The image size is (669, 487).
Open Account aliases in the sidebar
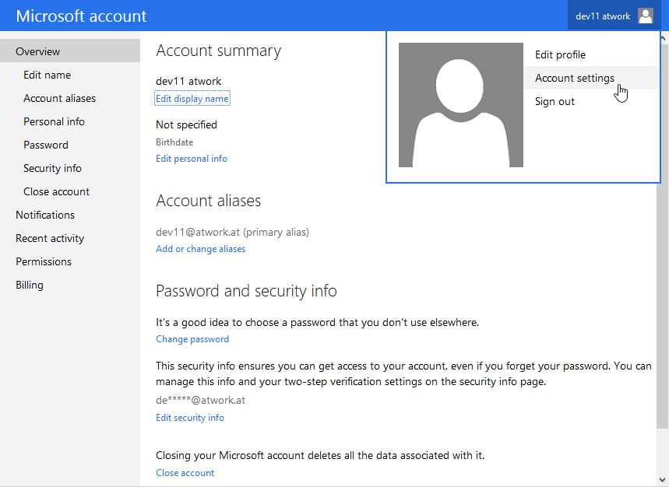[59, 98]
